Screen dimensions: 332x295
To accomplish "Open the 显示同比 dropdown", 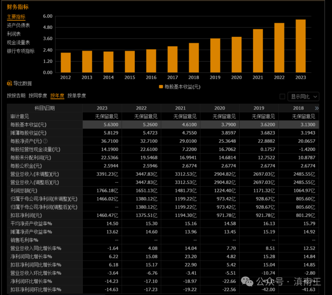I will coord(303,96).
